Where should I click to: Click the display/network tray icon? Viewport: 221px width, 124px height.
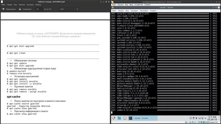click(203, 118)
